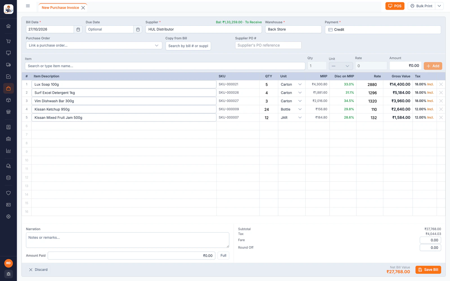Screen dimensions: 450x281
Task: Open the checkbox tasks sidebar icon
Action: (x=8, y=77)
